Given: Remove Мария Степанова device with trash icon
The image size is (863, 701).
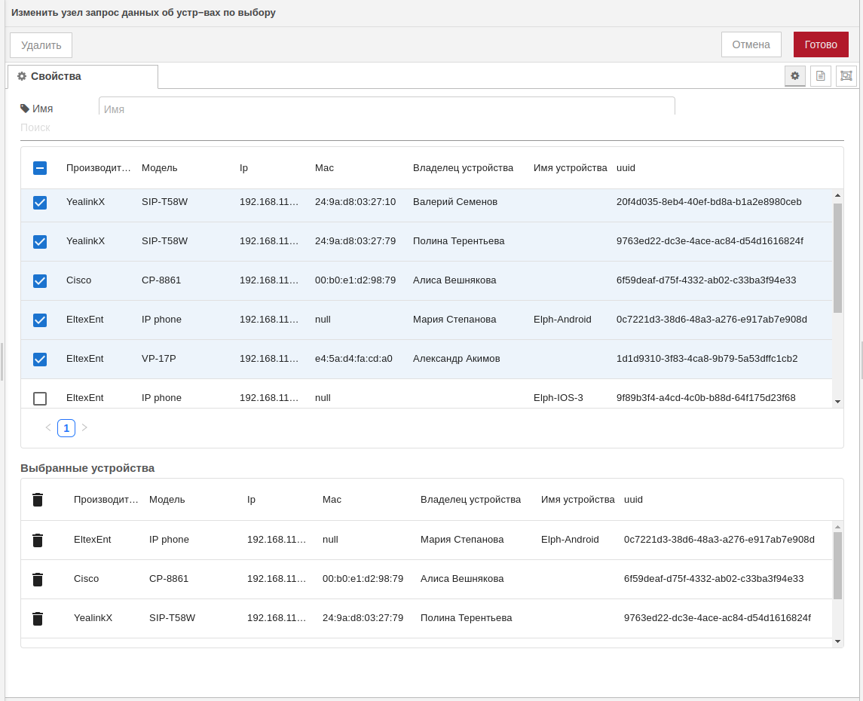Looking at the screenshot, I should coord(38,540).
